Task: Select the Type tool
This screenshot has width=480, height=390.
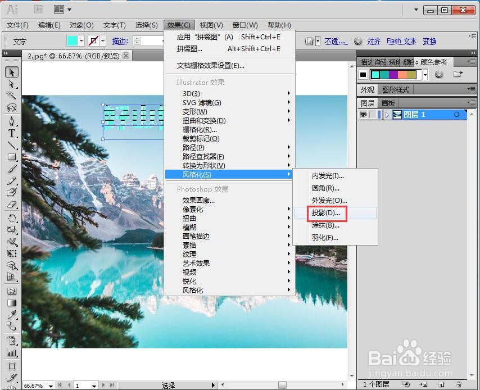Action: click(11, 133)
